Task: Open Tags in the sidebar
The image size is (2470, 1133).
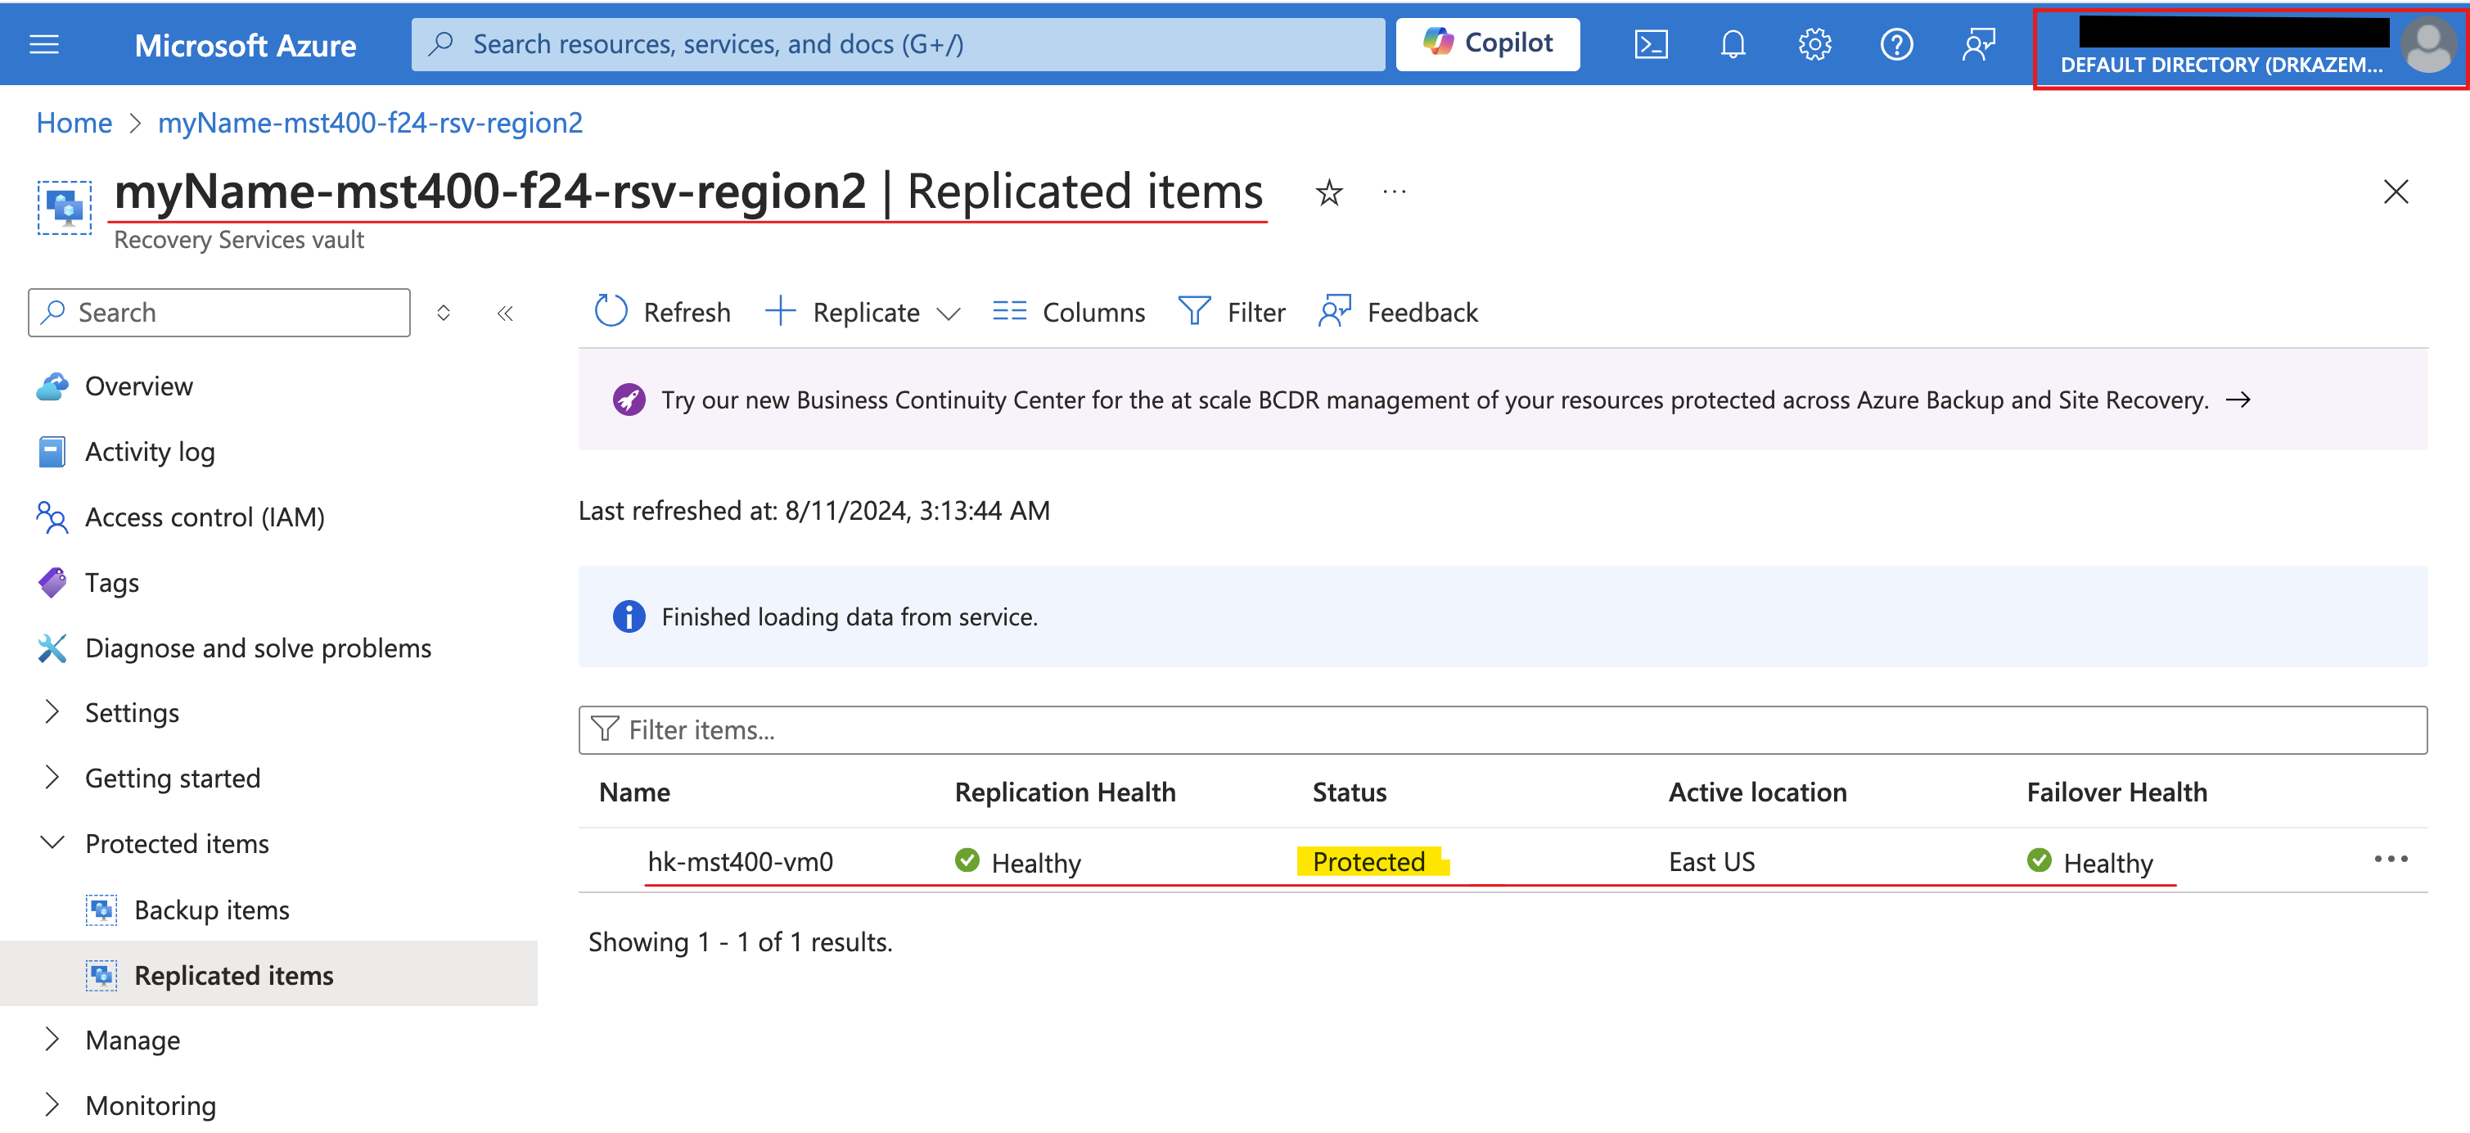Action: point(111,582)
